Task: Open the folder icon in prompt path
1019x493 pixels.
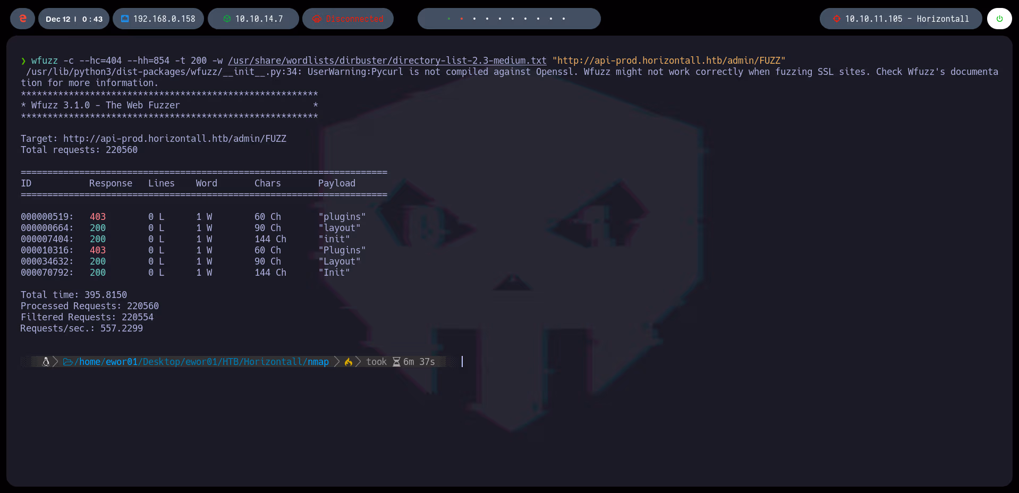Action: (x=67, y=362)
